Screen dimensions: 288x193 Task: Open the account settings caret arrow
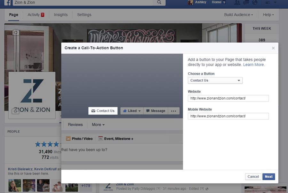[x=275, y=3]
